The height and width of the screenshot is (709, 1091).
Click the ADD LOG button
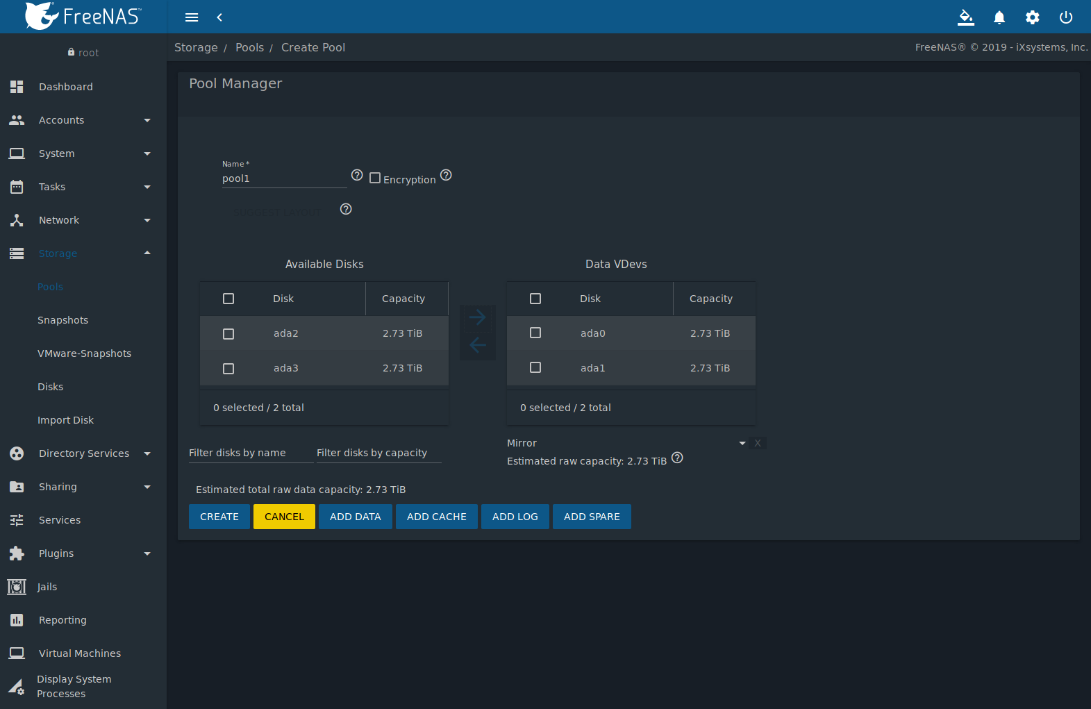pos(515,517)
